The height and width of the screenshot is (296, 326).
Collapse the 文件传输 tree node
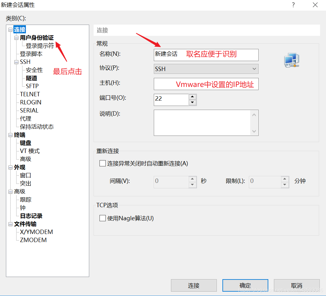[x=10, y=224]
